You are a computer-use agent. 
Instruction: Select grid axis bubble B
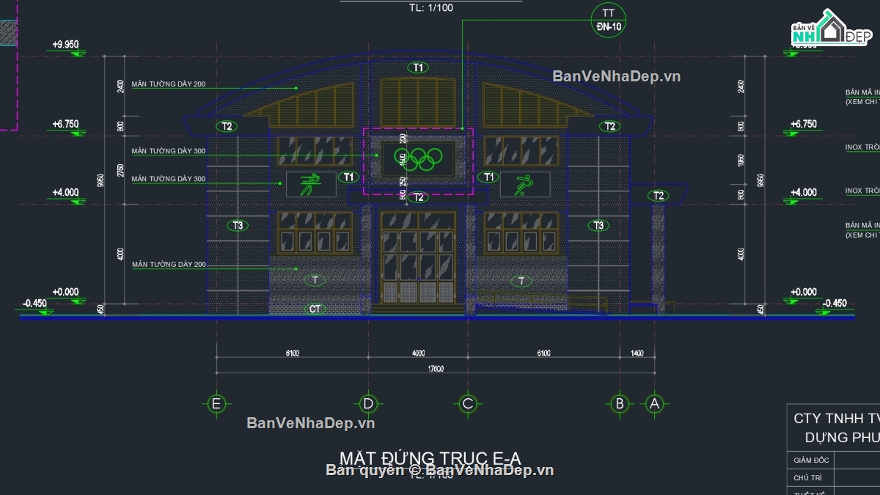(x=620, y=403)
